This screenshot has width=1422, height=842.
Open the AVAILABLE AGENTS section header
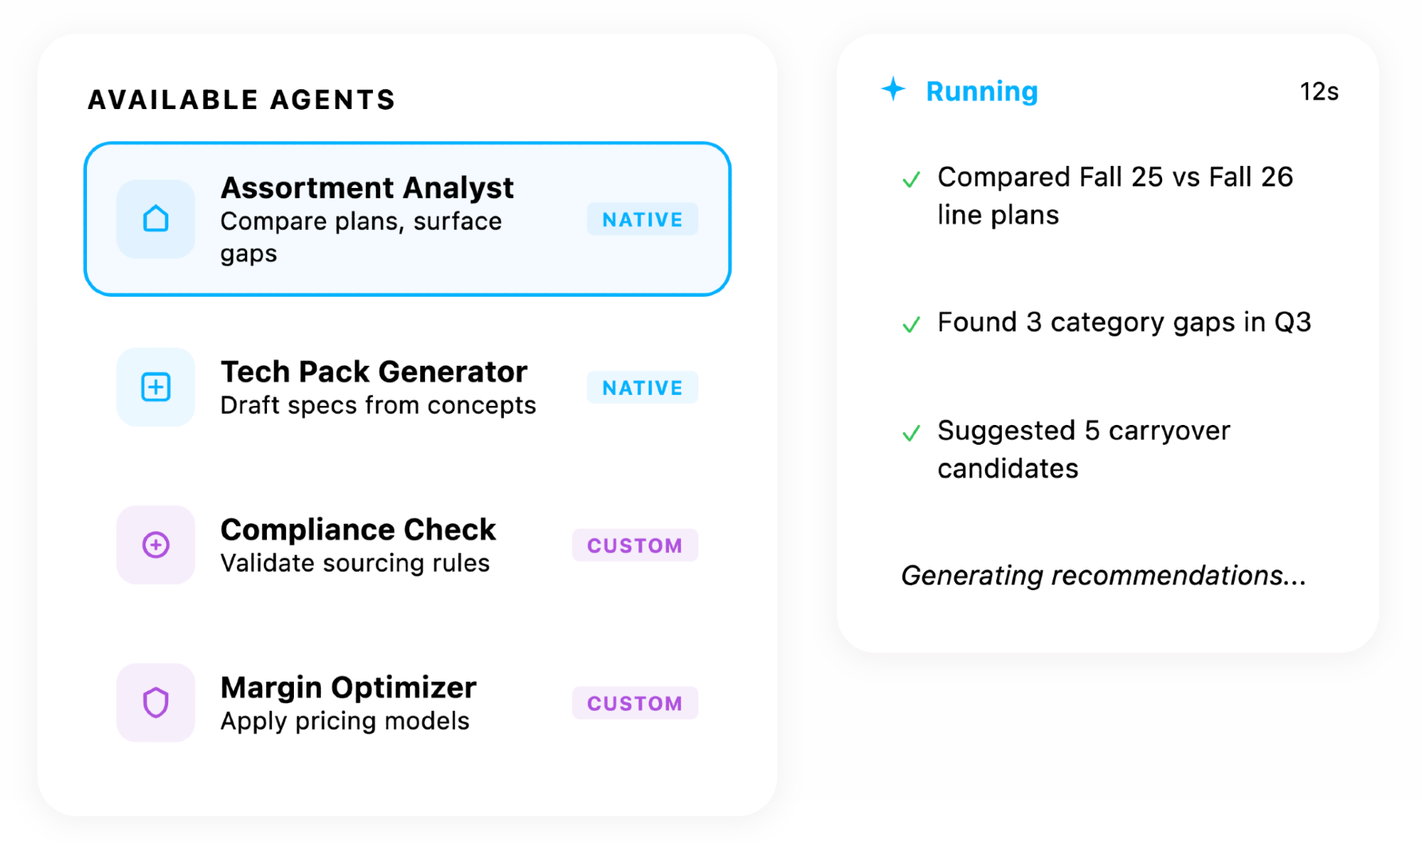(x=241, y=100)
